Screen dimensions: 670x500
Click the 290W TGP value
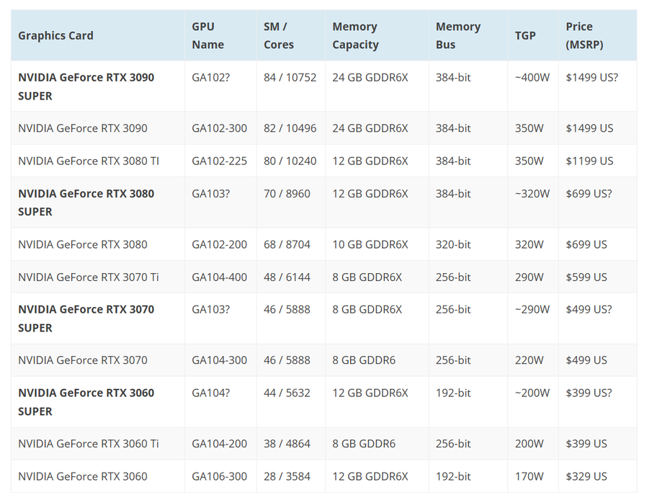click(529, 277)
